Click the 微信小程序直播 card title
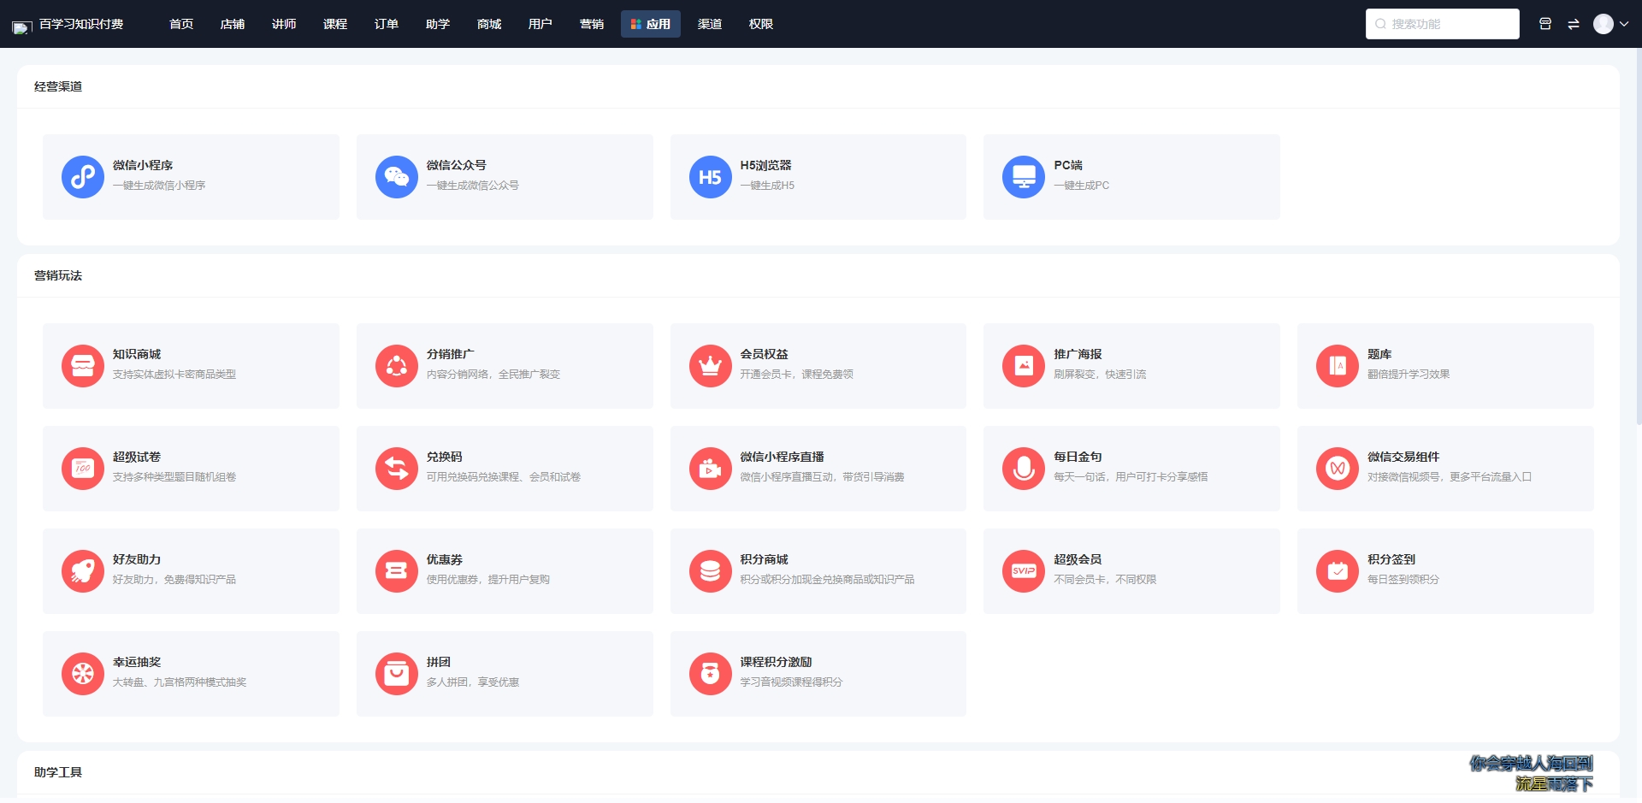 pyautogui.click(x=782, y=457)
